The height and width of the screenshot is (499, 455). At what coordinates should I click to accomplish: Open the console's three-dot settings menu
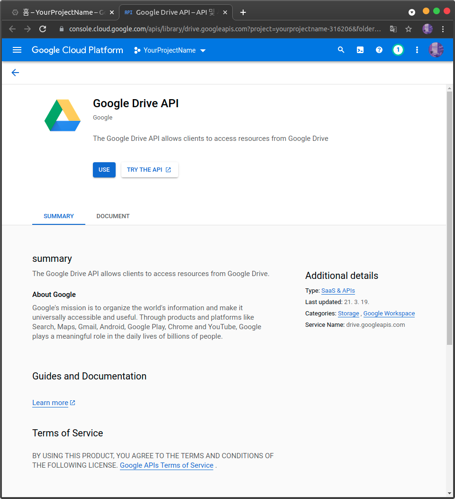click(417, 50)
